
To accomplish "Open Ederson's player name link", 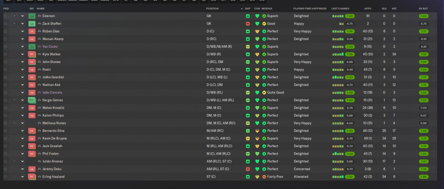I will 49,16.
